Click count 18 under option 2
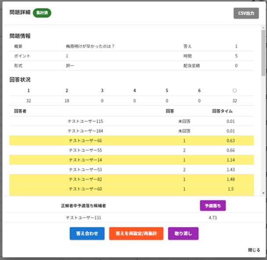Viewport: 267px width, 260px height. click(67, 101)
